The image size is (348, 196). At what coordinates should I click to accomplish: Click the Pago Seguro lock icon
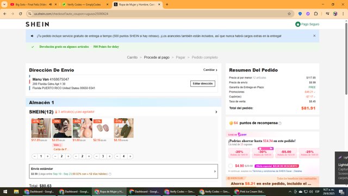(x=297, y=24)
